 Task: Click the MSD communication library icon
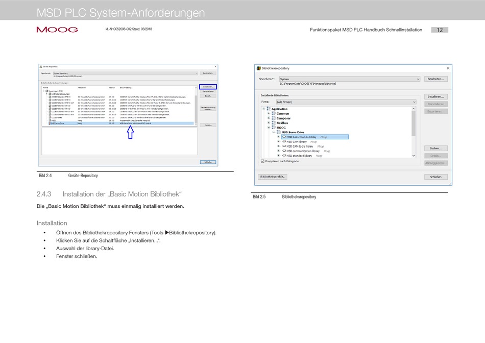pos(284,151)
